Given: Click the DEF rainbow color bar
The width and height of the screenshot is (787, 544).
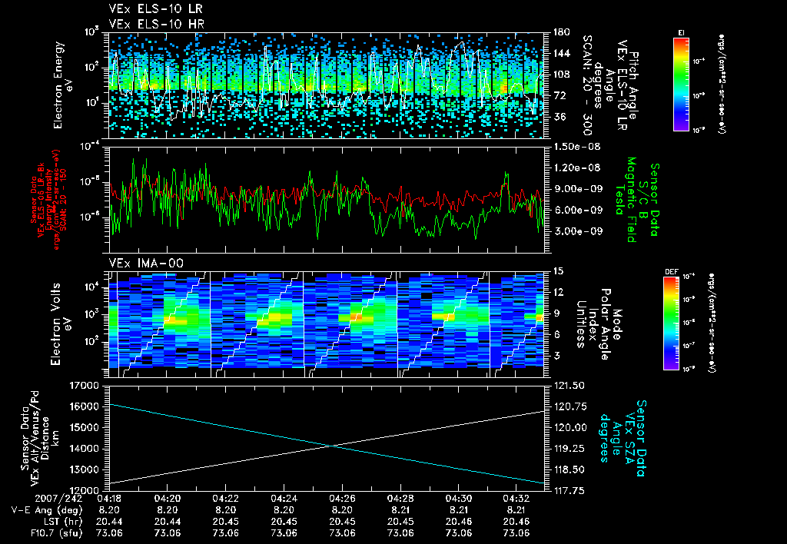Looking at the screenshot, I should coord(672,323).
